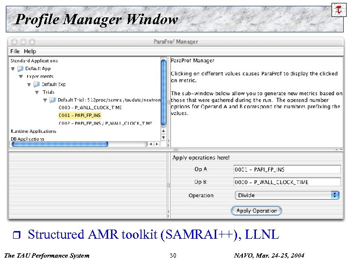This screenshot has height=261, width=349.
Task: Click the Default Trial folder icon
Action: (53, 100)
